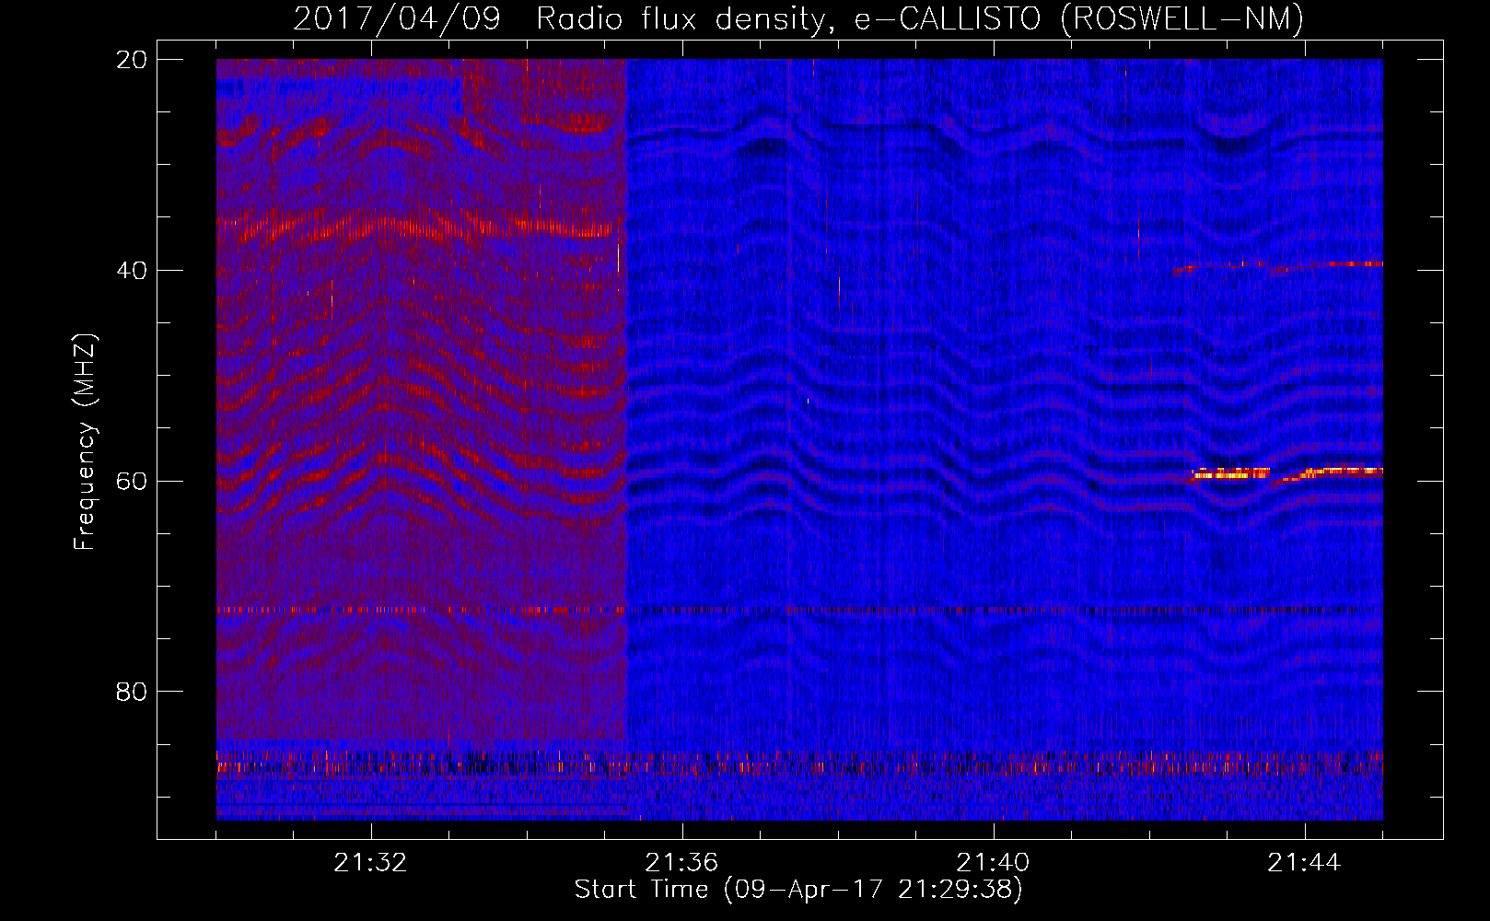Viewport: 1490px width, 921px height.
Task: Click the red emission line just above 40 MHz
Action: click(x=1278, y=267)
